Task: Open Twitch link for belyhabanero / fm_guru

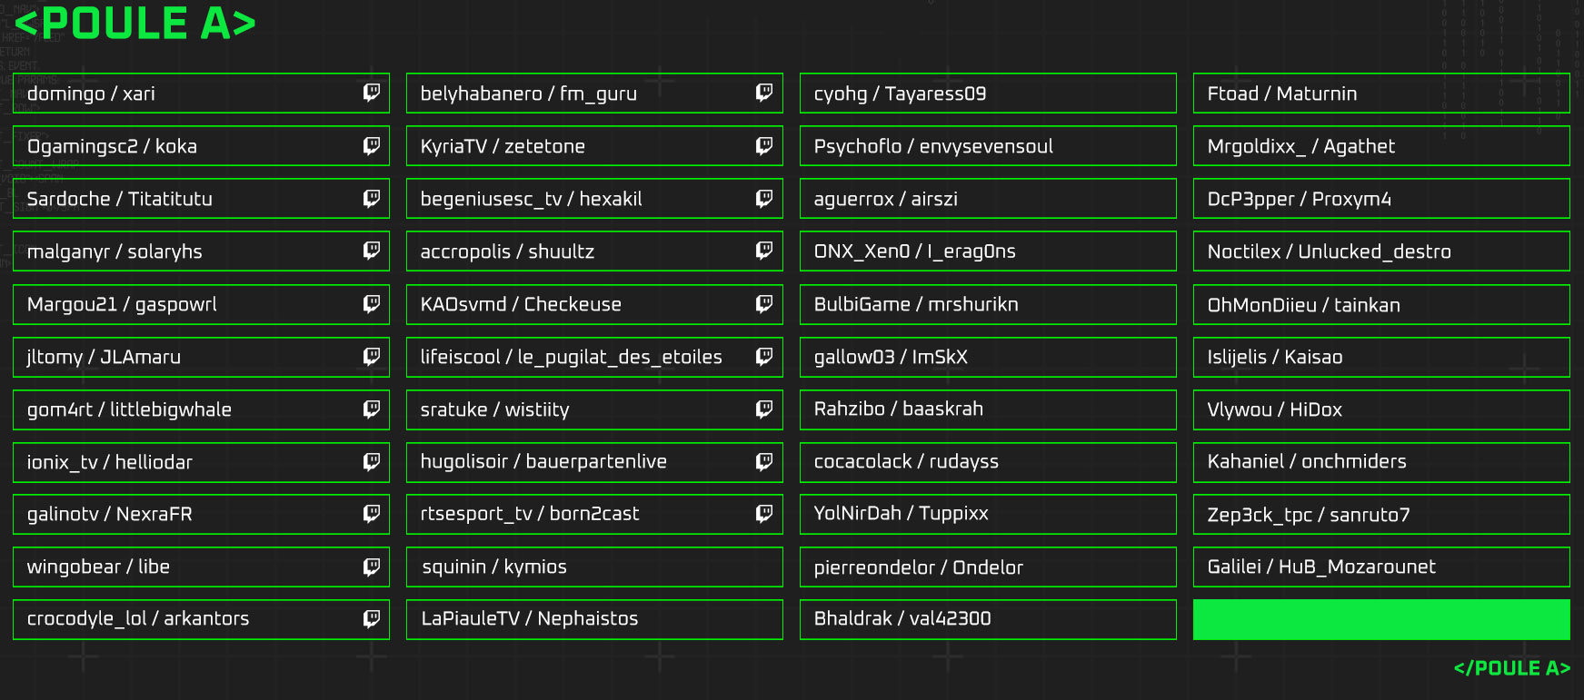Action: coord(764,93)
